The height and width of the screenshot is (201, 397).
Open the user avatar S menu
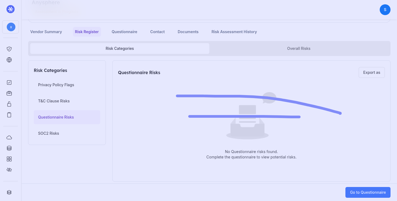point(385,10)
